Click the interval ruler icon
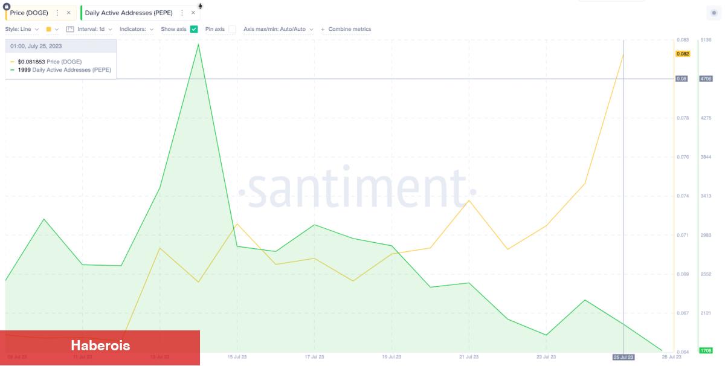Viewport: 725px width, 366px height. (70, 29)
